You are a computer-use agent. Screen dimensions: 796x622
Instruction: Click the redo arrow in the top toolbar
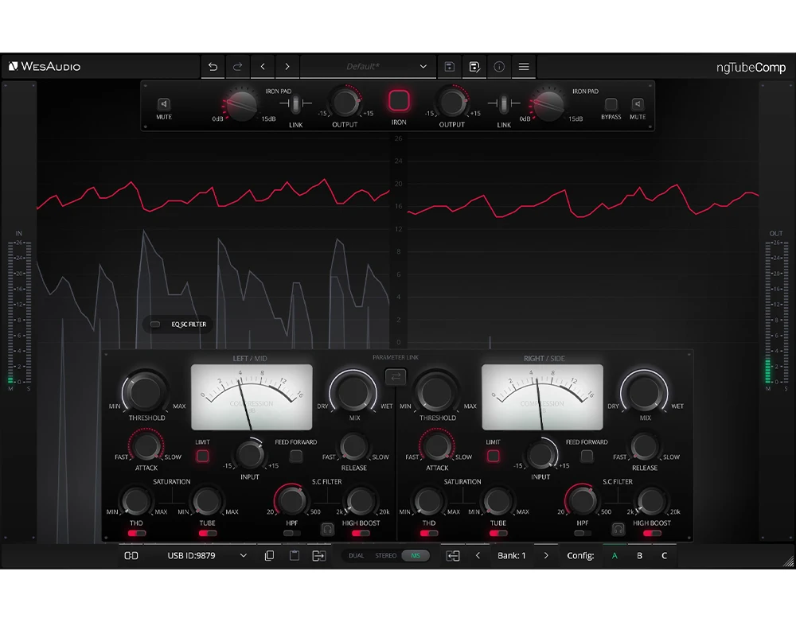pos(237,67)
